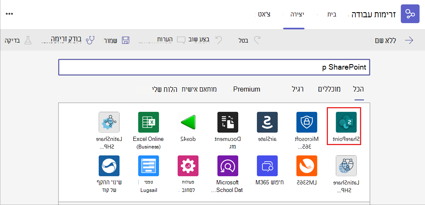Select LatinShare connector next to LMS365
The image size is (425, 205).
coord(346,166)
